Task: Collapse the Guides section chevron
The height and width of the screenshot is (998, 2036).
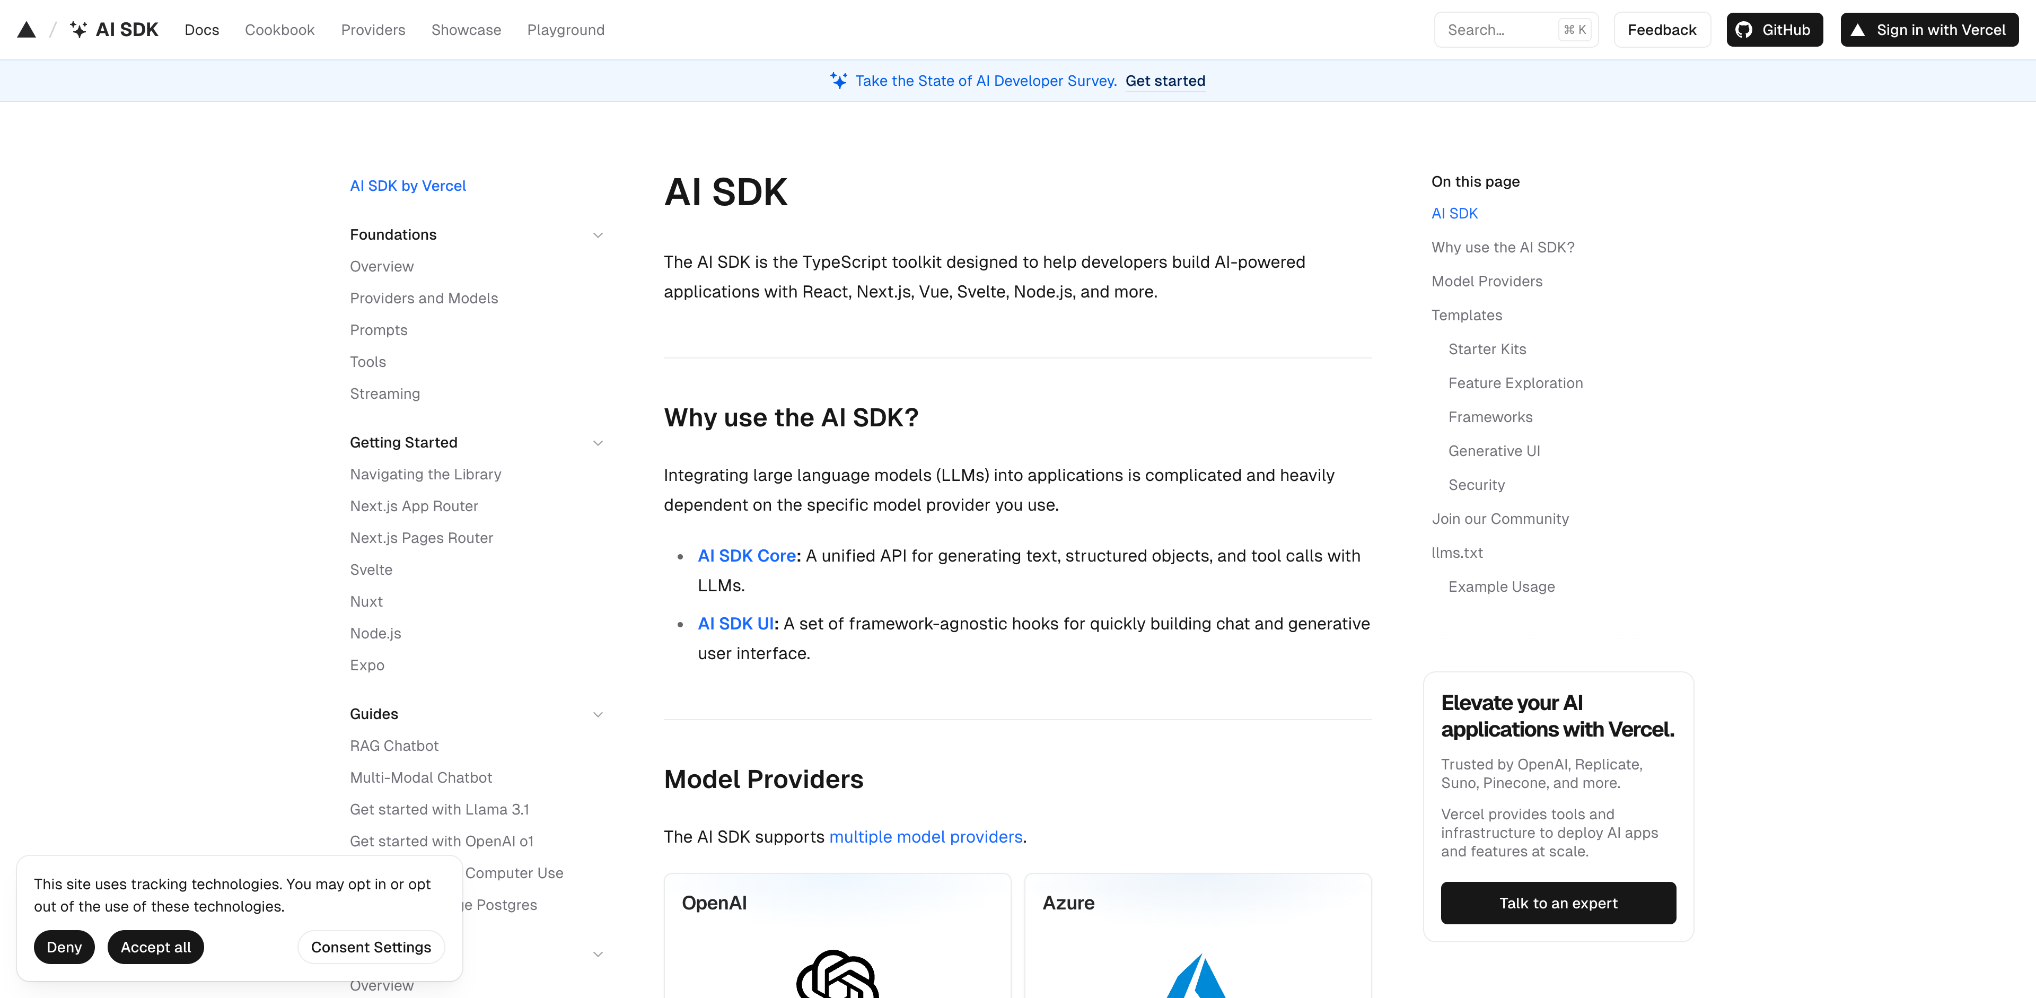Action: (x=598, y=714)
